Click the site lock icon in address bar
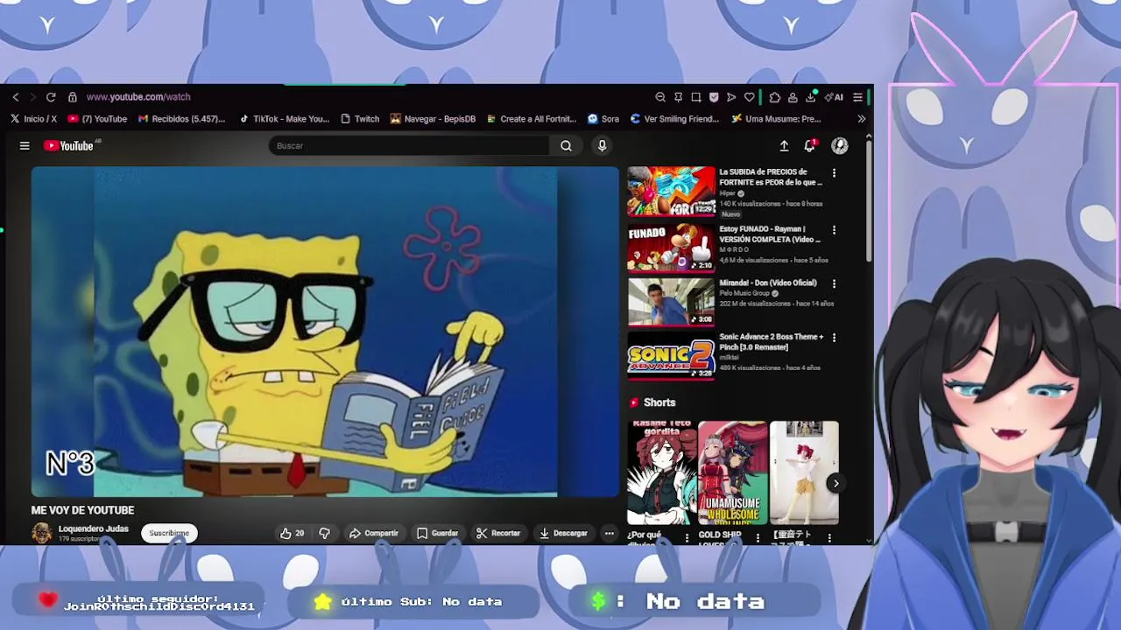1121x630 pixels. 73,97
